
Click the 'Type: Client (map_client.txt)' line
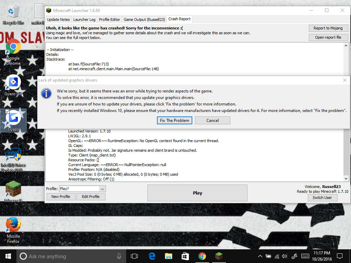click(x=92, y=155)
